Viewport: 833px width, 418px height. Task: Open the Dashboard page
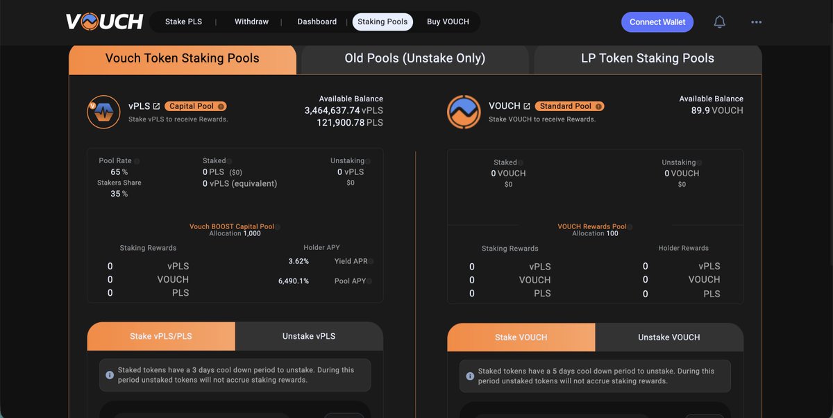tap(317, 22)
